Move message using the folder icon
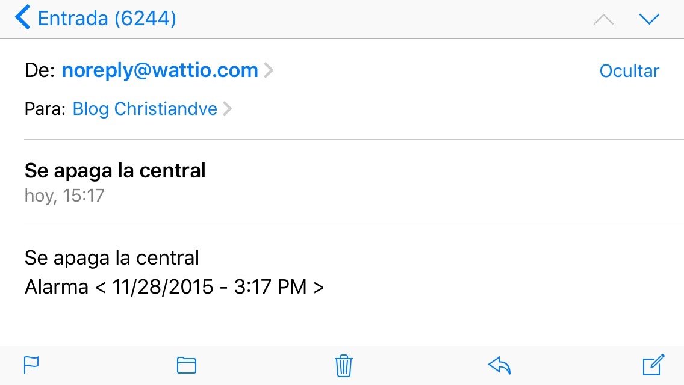 [x=187, y=365]
